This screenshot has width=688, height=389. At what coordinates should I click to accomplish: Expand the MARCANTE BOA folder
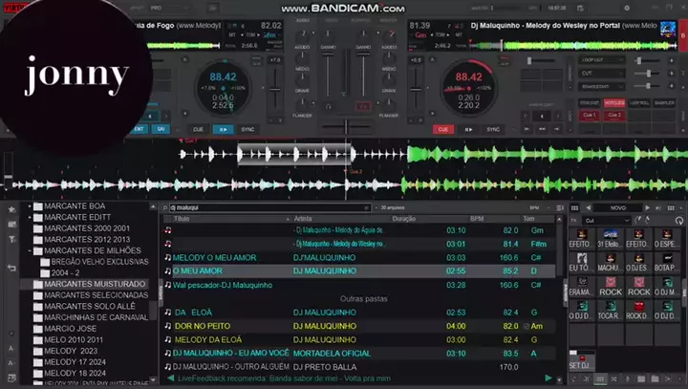(x=29, y=205)
